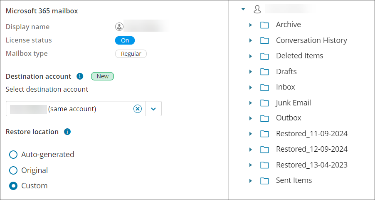Select the Drafts folder
This screenshot has width=375, height=200.
click(x=286, y=72)
